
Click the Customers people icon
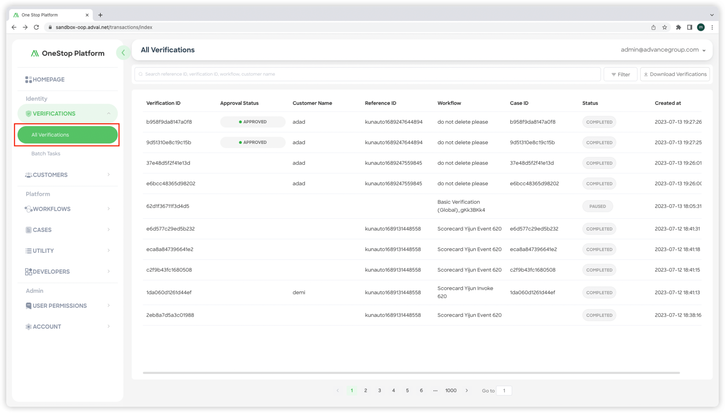(x=28, y=175)
